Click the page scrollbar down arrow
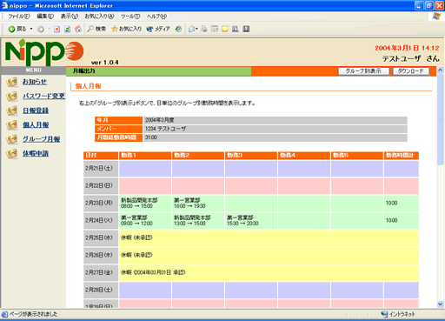This screenshot has height=321, width=445. click(441, 304)
